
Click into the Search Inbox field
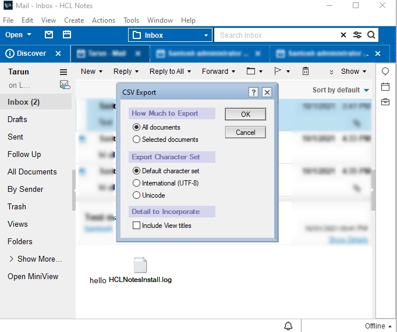pos(277,35)
